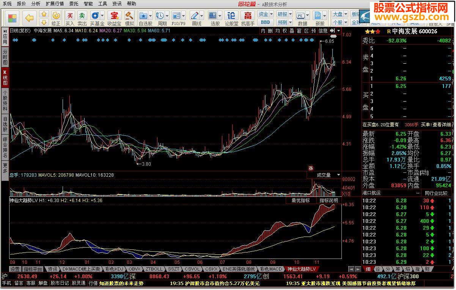Click the 个股 dropdown button
This screenshot has height=290, width=456.
[x=340, y=22]
